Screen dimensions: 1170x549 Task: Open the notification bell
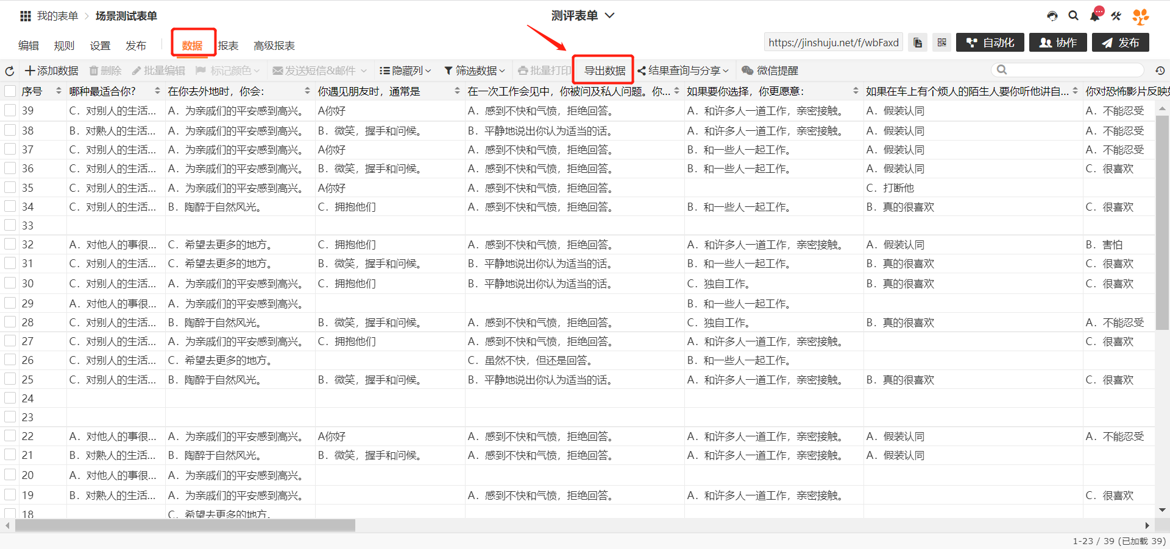1095,16
